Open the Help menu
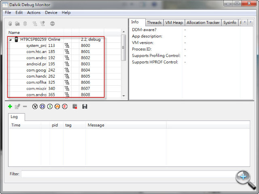This screenshot has width=259, height=194. click(x=66, y=13)
